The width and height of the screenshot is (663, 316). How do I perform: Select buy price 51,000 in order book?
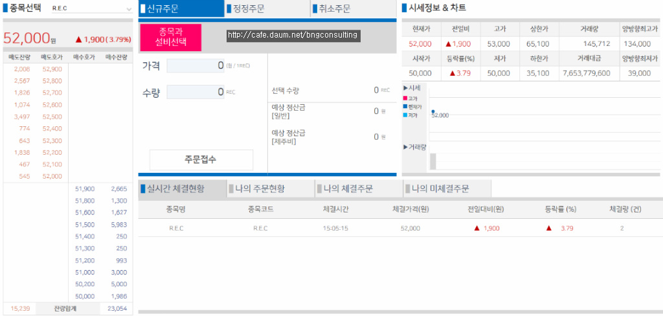pos(85,272)
